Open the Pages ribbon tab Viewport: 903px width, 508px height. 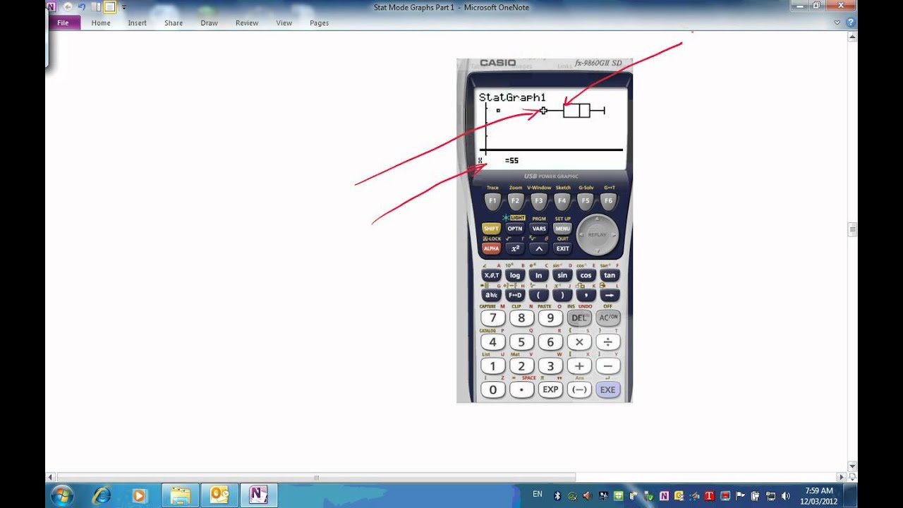point(319,23)
